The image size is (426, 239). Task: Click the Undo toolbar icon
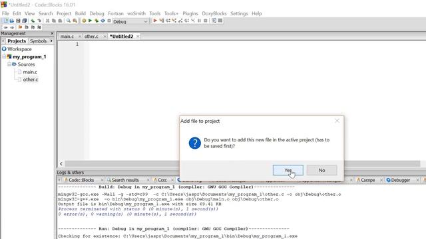tap(33, 21)
